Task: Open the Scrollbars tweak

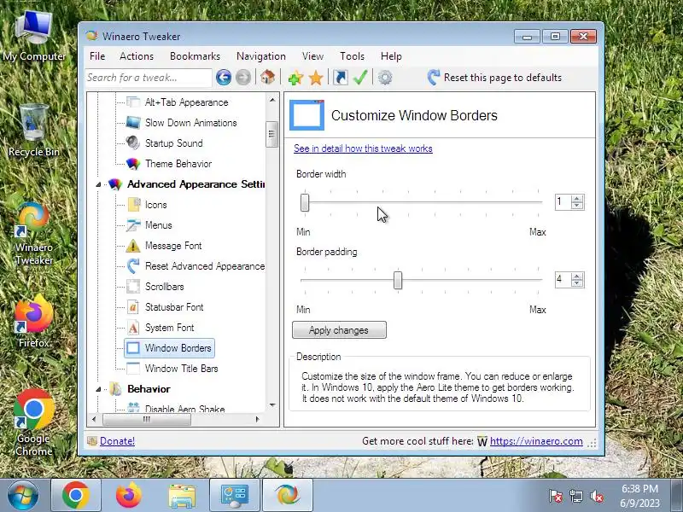Action: tap(164, 287)
